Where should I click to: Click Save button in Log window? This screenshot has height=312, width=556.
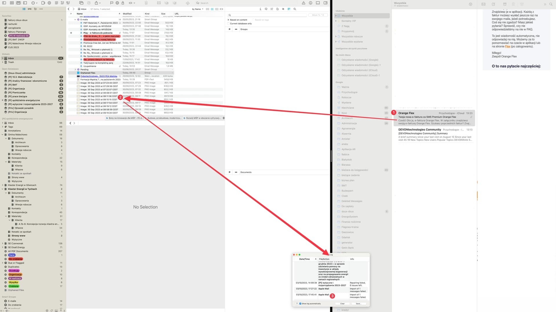(x=359, y=304)
